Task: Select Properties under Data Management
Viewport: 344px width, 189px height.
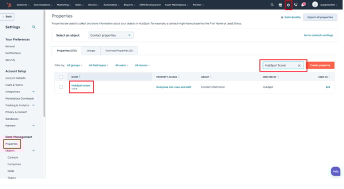Action: 11,144
